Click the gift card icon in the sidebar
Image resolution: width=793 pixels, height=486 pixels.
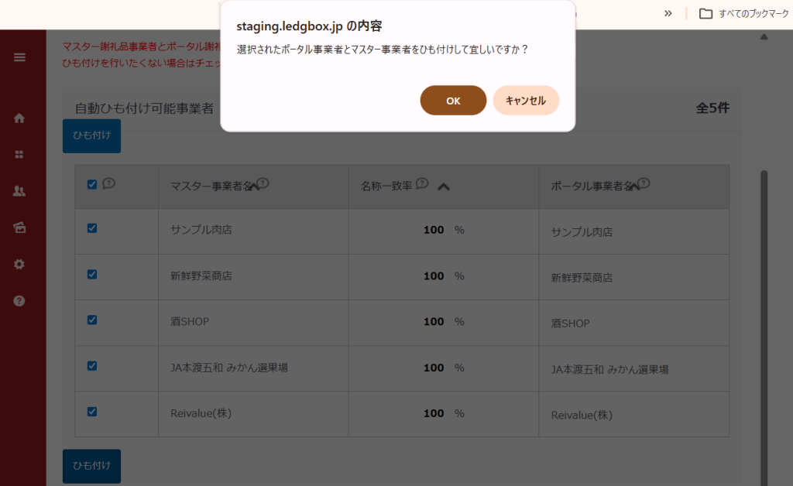(x=19, y=228)
